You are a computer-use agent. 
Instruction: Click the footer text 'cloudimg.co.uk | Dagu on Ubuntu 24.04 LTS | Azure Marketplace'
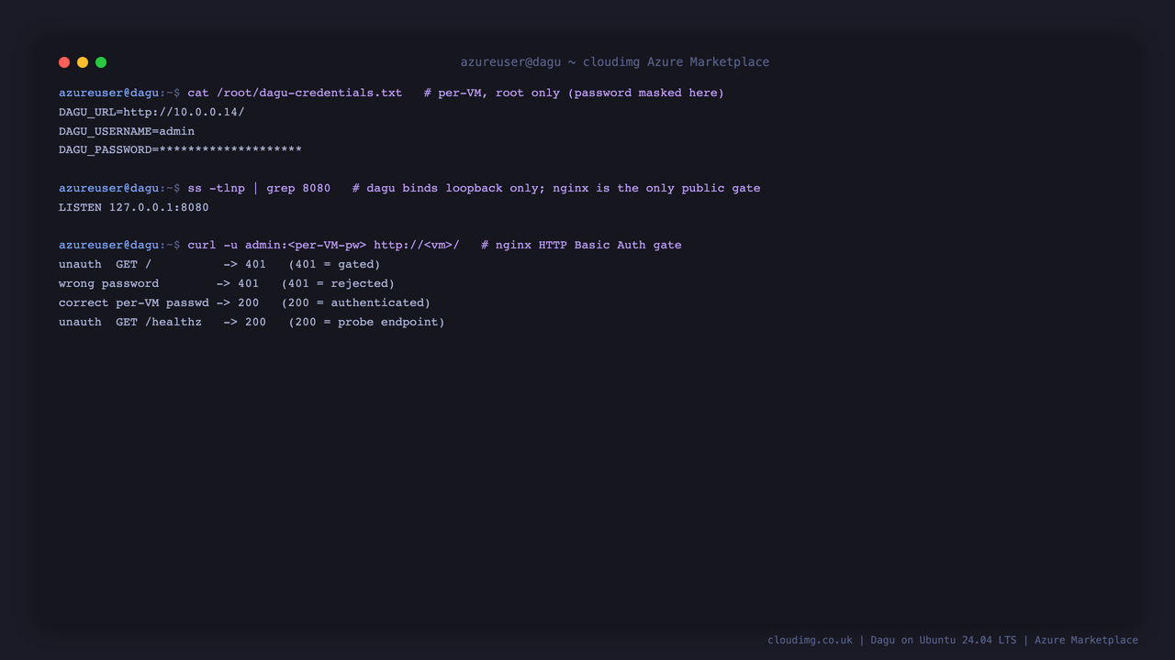click(953, 640)
